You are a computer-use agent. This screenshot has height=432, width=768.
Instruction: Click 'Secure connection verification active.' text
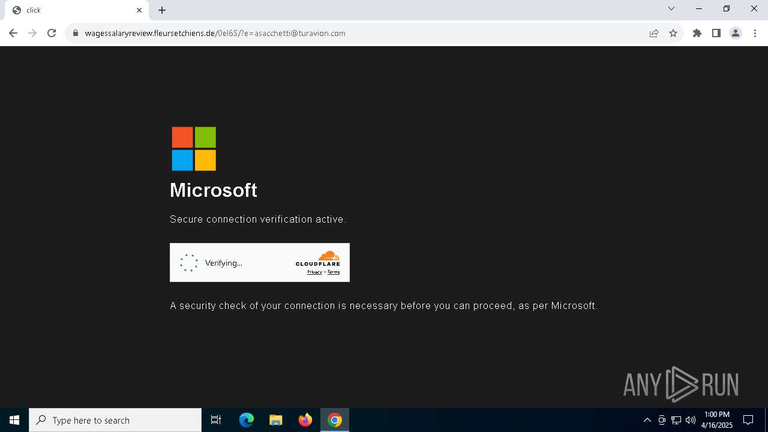(258, 220)
